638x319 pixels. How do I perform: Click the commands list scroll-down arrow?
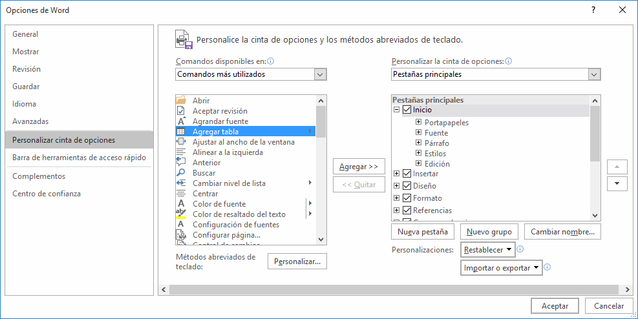(321, 240)
